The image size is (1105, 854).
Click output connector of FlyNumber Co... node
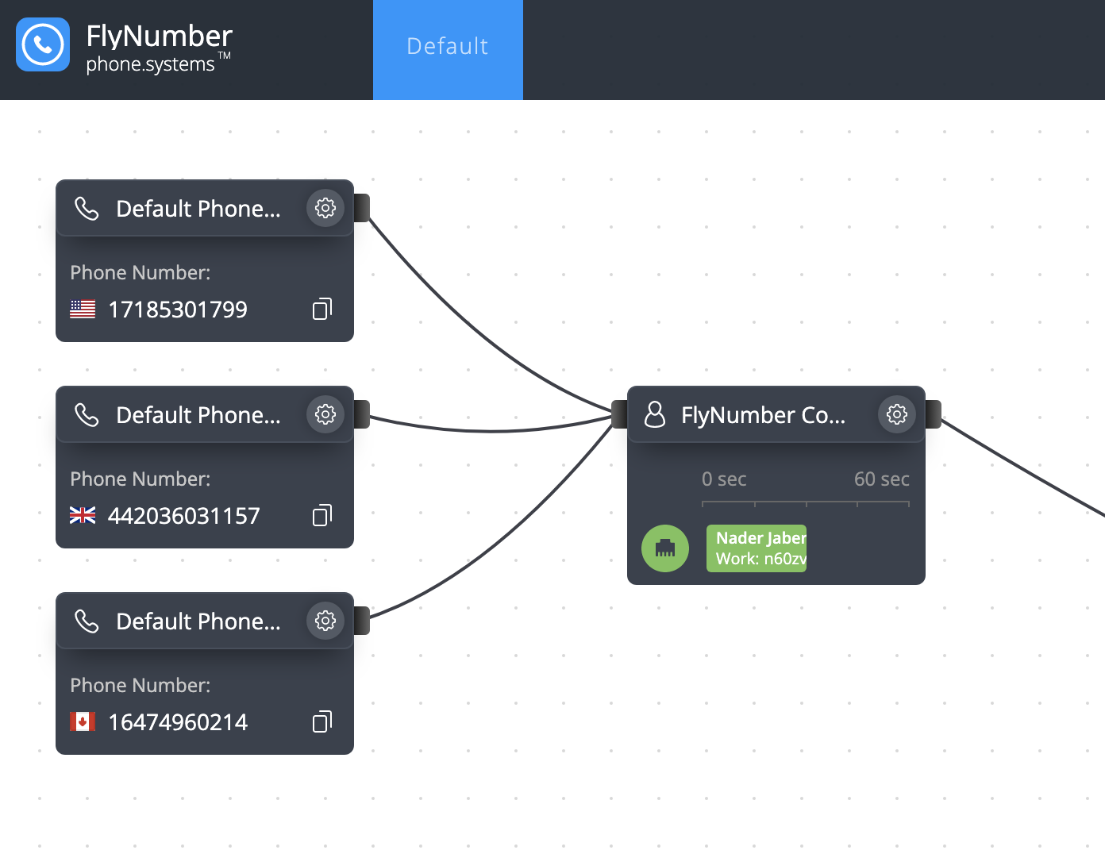tap(934, 414)
